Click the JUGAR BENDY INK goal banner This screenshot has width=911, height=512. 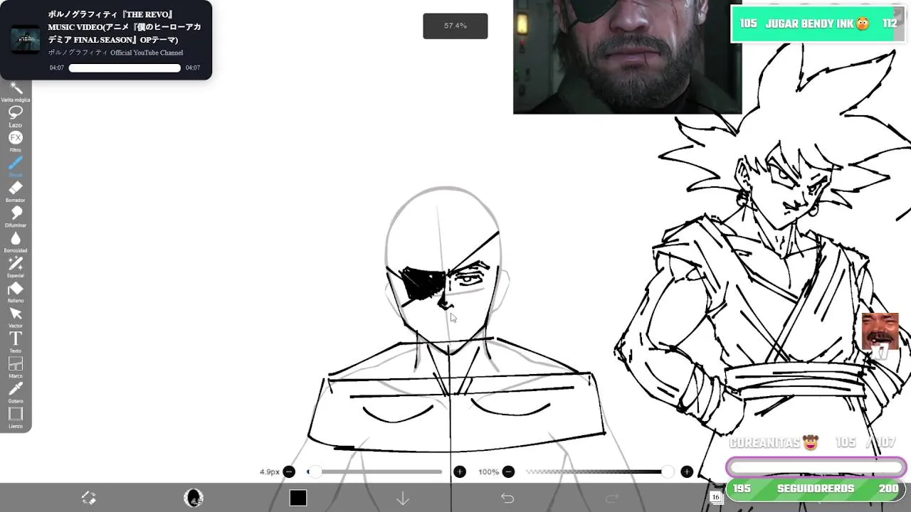tap(818, 24)
